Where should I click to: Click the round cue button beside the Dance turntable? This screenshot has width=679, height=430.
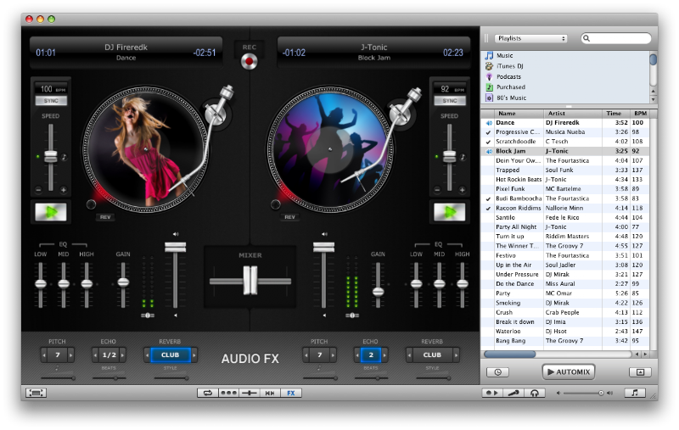pos(91,204)
